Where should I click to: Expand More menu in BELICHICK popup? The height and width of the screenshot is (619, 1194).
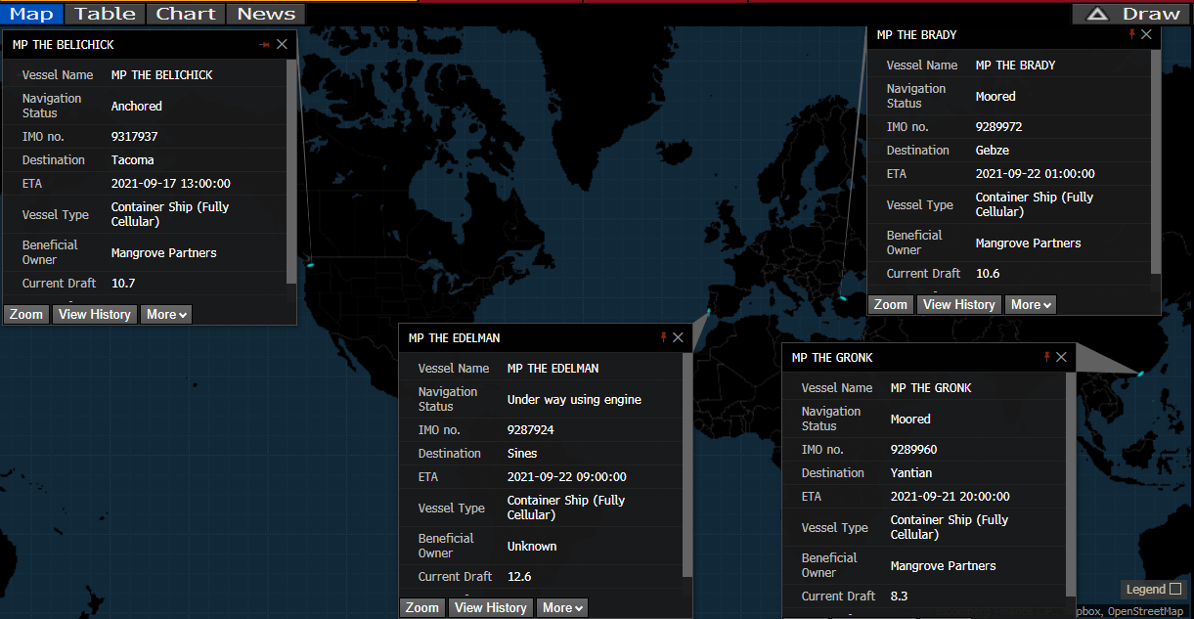coord(166,314)
